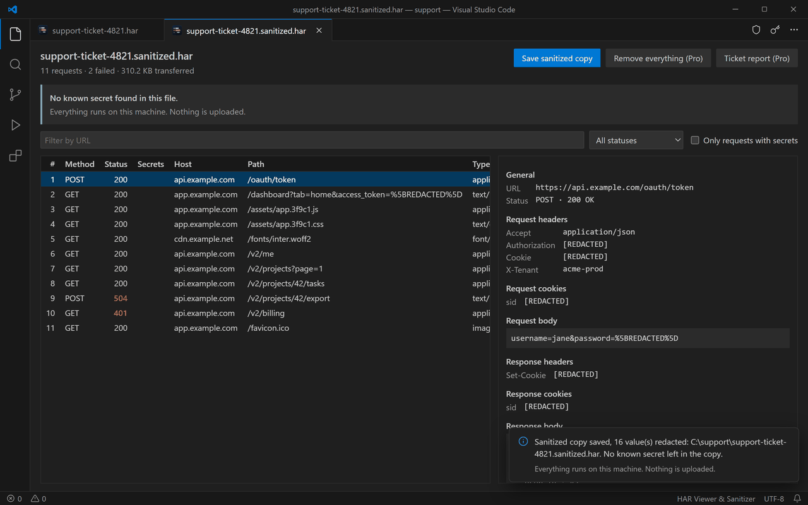Image resolution: width=808 pixels, height=505 pixels.
Task: Open the Search view in activity bar
Action: [x=15, y=64]
